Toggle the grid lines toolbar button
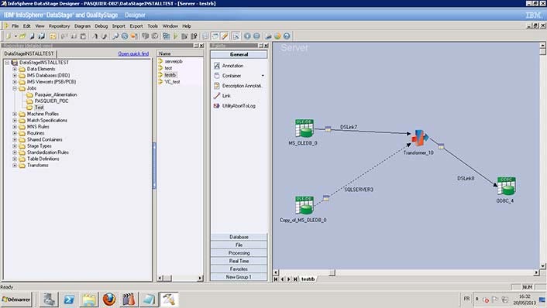547x308 pixels. pos(205,36)
